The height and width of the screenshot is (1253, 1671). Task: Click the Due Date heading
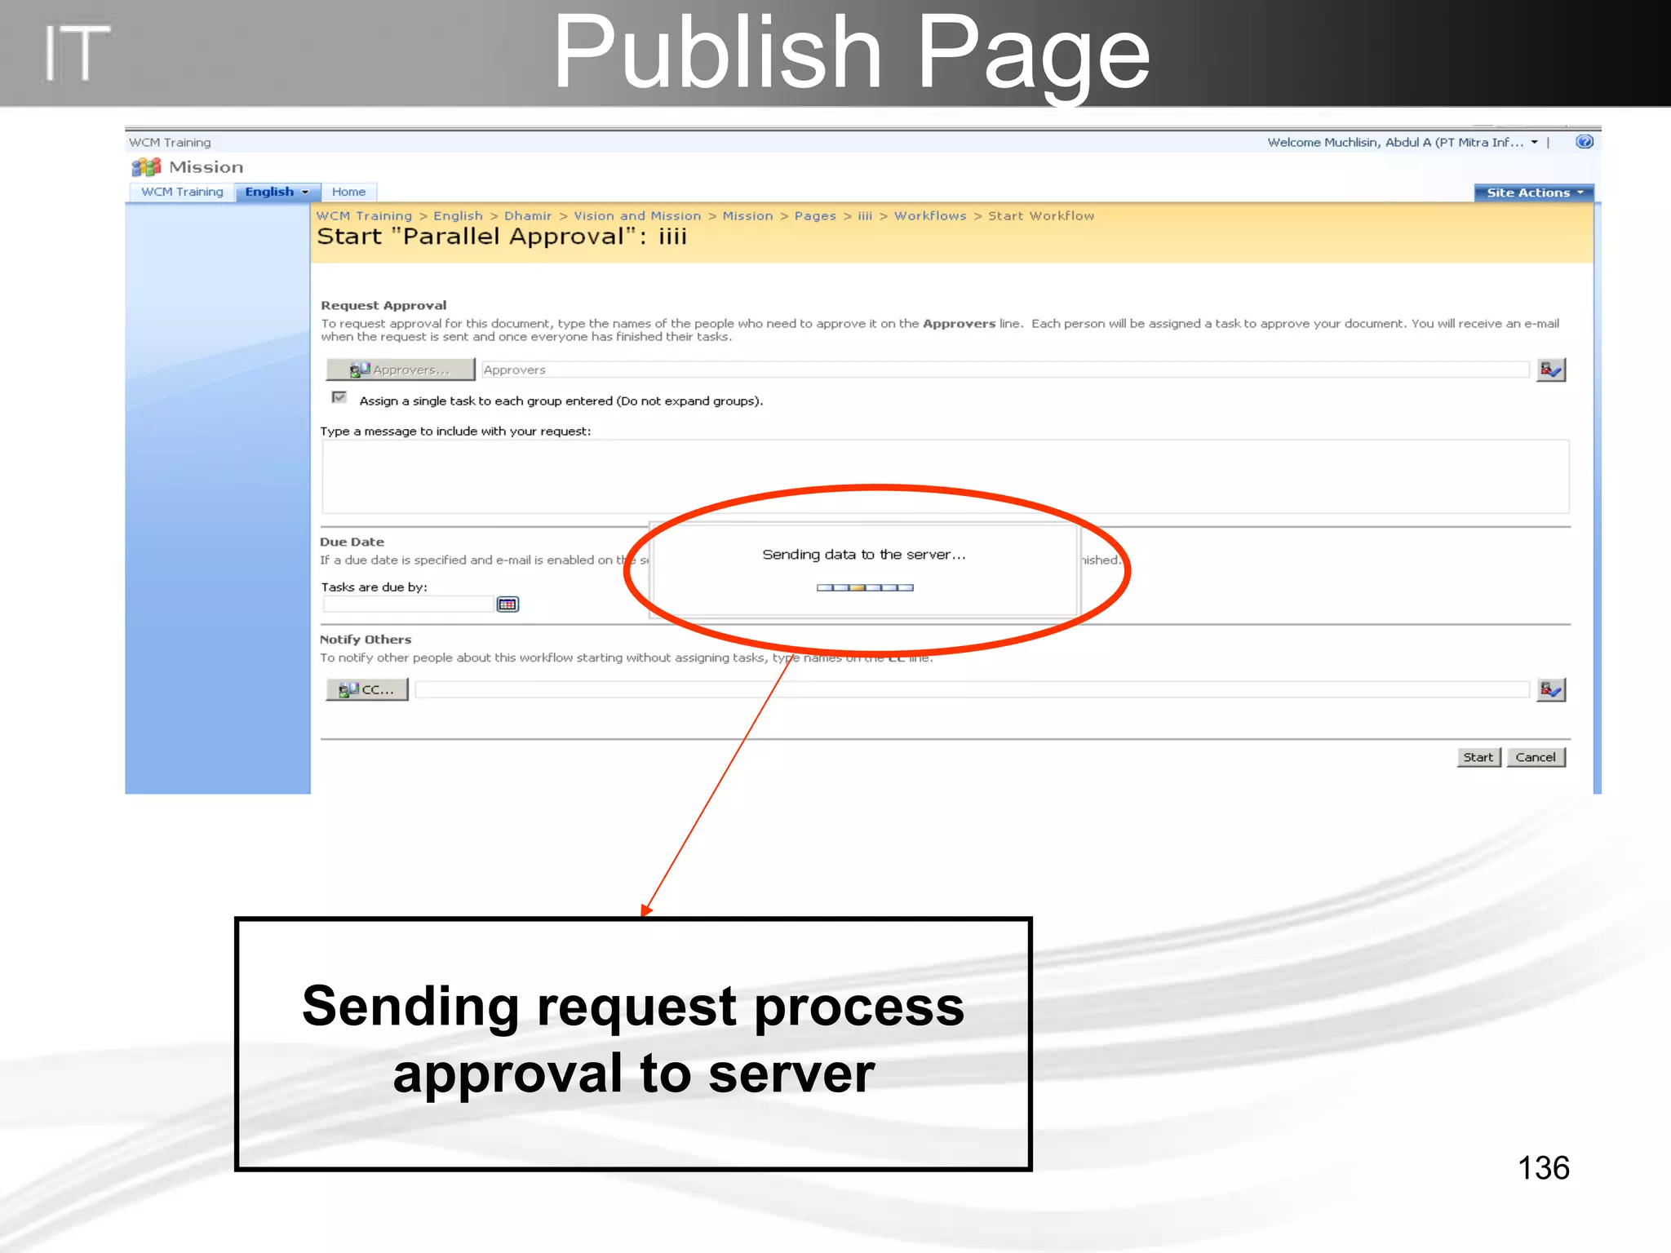pyautogui.click(x=352, y=542)
